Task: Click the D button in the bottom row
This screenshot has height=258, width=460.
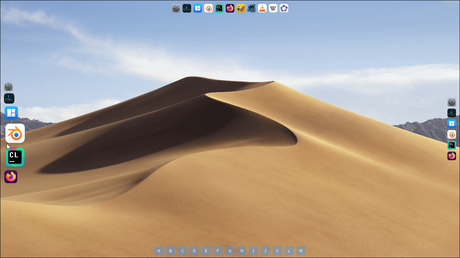Action: pos(194,251)
